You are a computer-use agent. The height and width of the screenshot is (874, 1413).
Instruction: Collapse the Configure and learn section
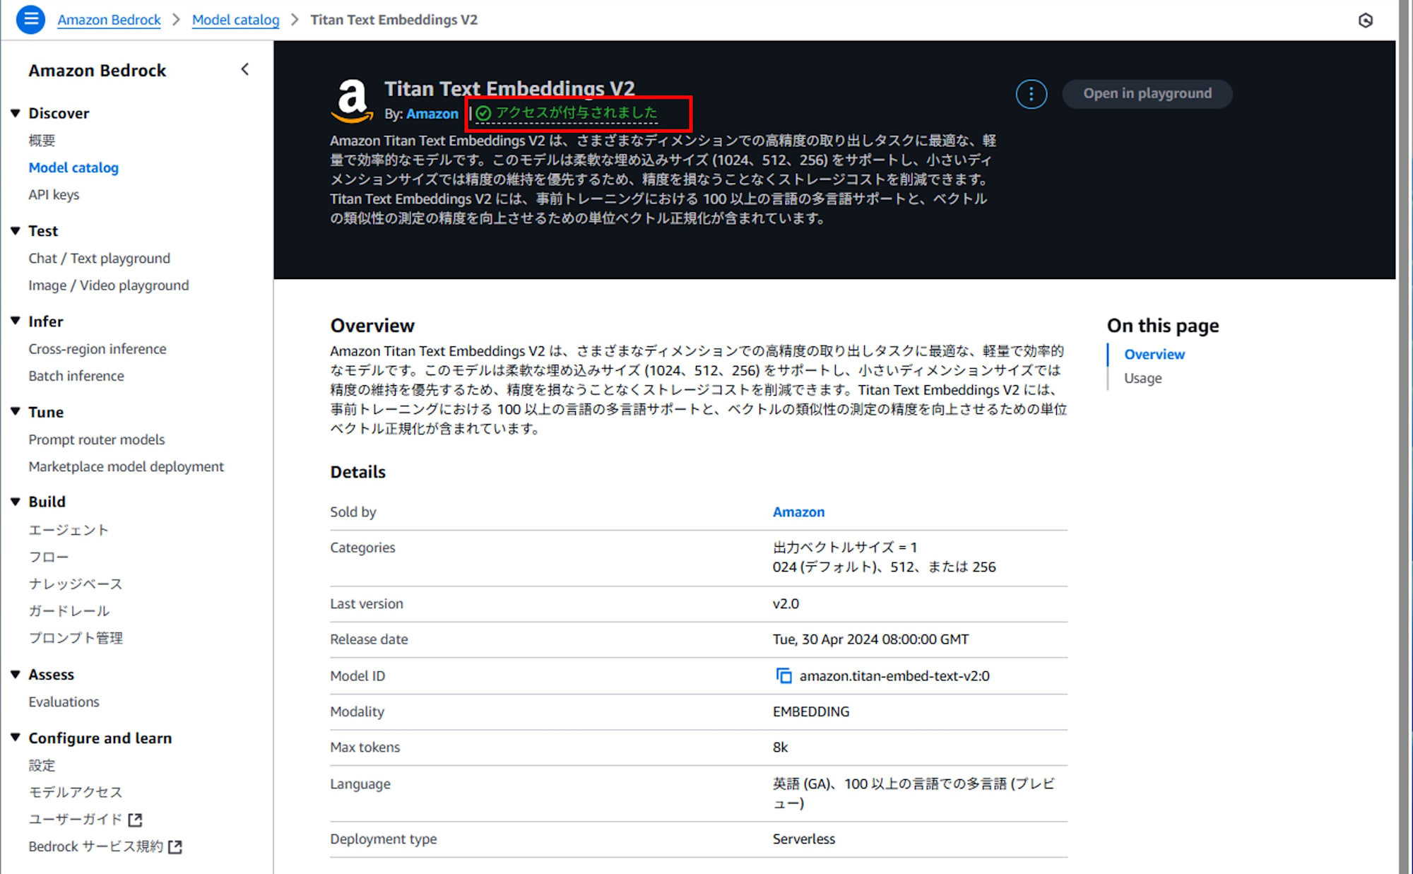tap(16, 738)
